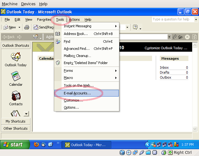The height and width of the screenshot is (156, 199).
Task: Open the help question dropdown arrow
Action: [196, 19]
